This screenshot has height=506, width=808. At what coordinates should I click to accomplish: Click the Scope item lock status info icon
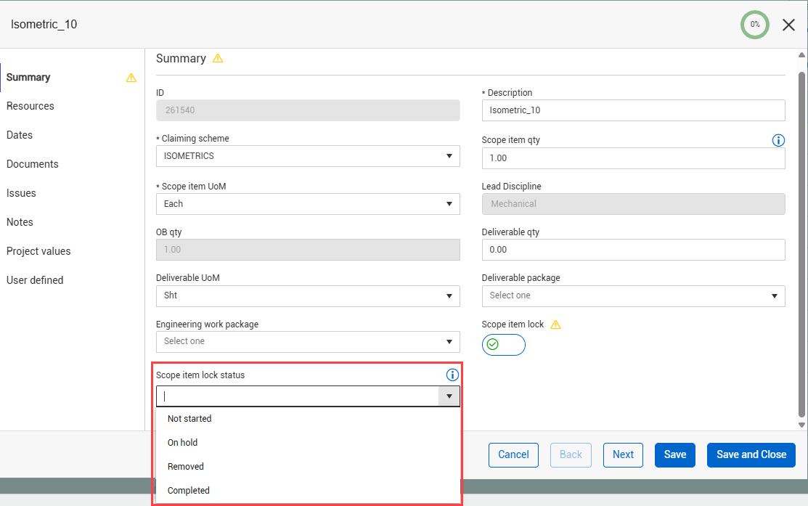coord(452,375)
